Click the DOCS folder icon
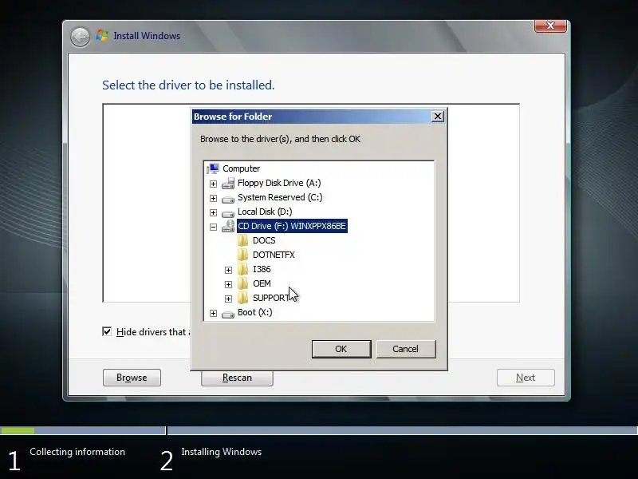Screen dimensions: 638x479 pyautogui.click(x=243, y=240)
